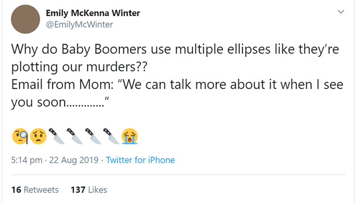View the 137 Likes list
The height and width of the screenshot is (203, 357).
pyautogui.click(x=89, y=190)
